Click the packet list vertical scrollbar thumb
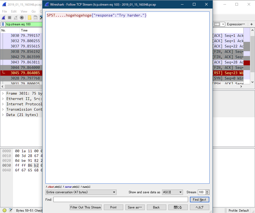The image size is (255, 213). [x=252, y=54]
